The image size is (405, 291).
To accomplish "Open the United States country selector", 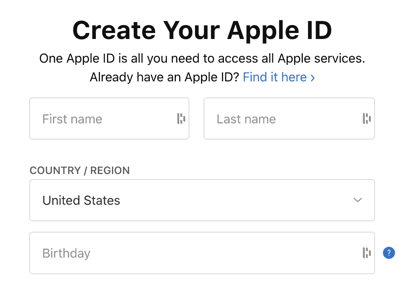I will [x=202, y=200].
